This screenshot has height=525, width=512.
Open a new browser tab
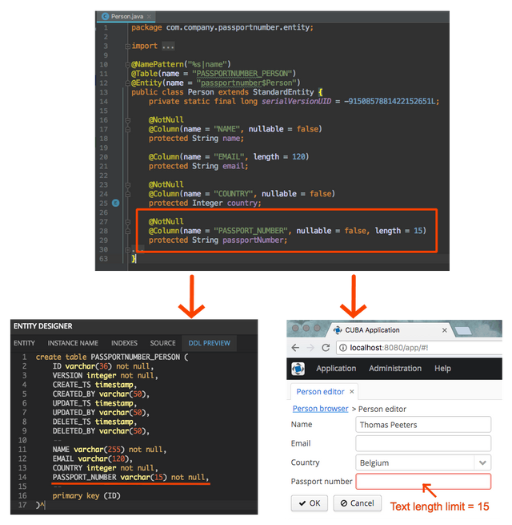coord(463,331)
